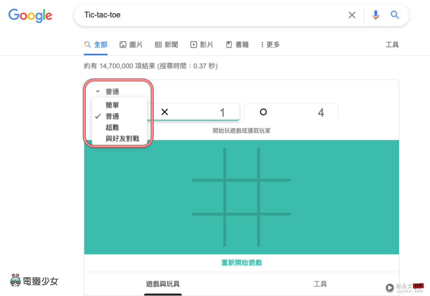Screen dimensions: 430x296
Task: Start voice search with the microphone icon
Action: (376, 15)
